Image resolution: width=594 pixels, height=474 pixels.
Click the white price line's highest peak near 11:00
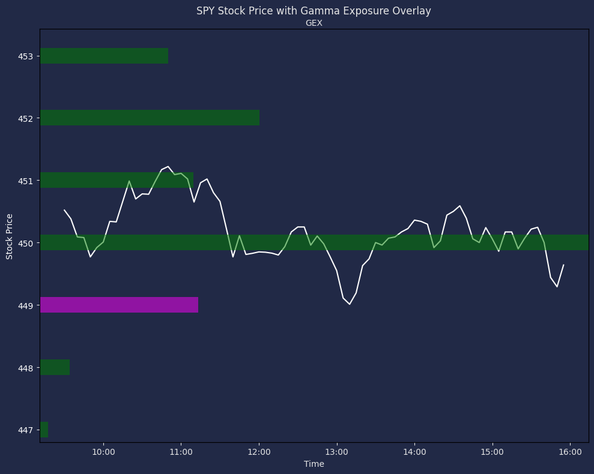[x=168, y=167]
